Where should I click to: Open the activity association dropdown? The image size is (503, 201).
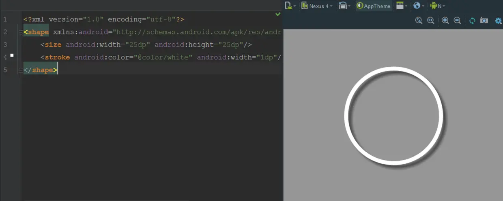[402, 6]
